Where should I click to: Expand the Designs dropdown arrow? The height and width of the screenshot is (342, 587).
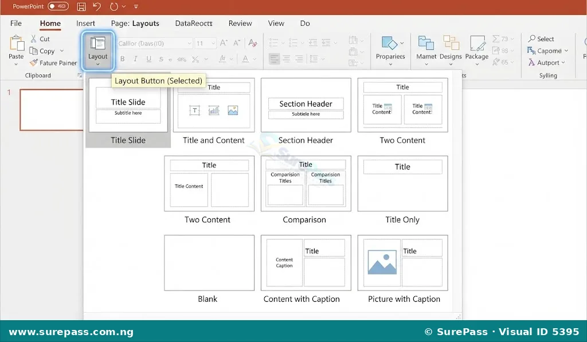(451, 64)
